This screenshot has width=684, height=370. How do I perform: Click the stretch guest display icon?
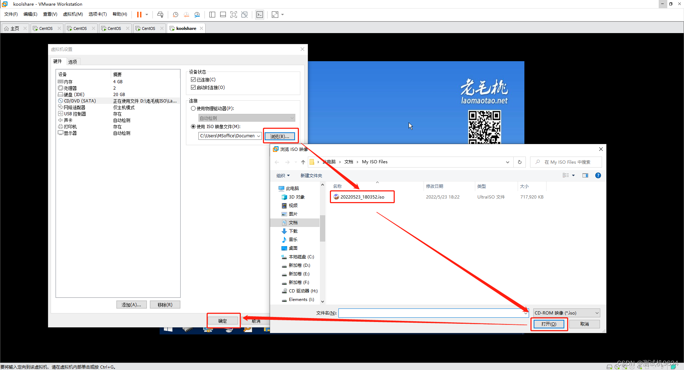point(275,15)
